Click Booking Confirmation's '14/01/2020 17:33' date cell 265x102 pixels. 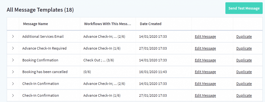153,60
